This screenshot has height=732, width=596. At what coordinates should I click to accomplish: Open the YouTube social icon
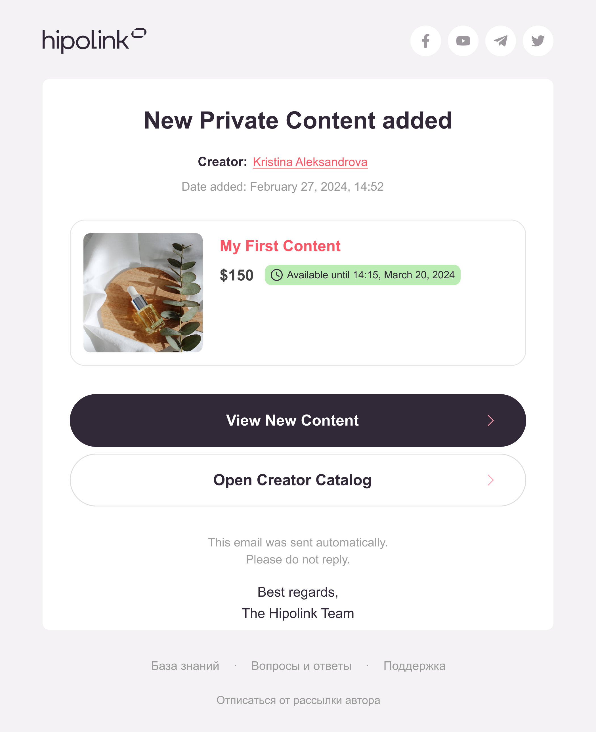pos(463,41)
